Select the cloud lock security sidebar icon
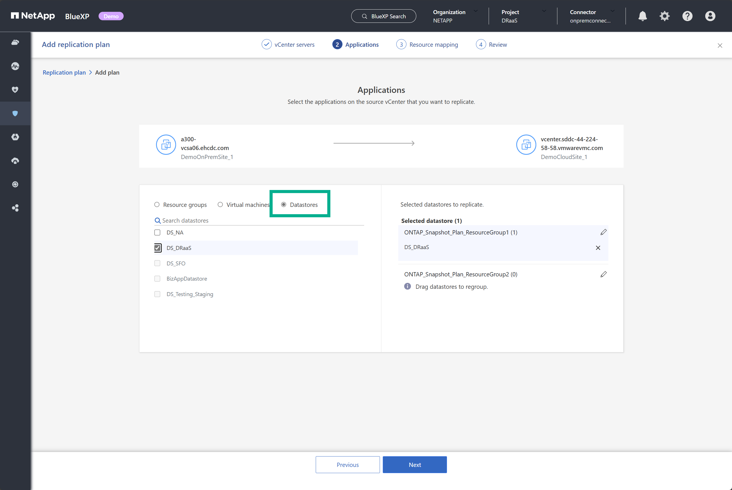The height and width of the screenshot is (490, 732). tap(15, 160)
